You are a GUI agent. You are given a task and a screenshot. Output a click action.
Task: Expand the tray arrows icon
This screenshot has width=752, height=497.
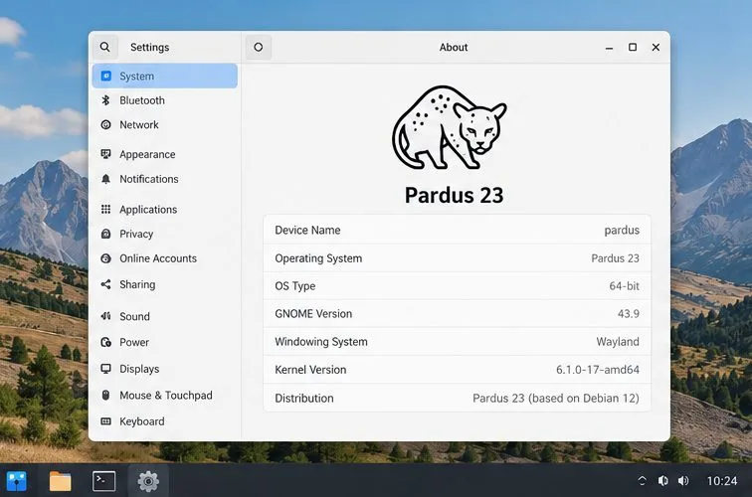click(x=643, y=481)
